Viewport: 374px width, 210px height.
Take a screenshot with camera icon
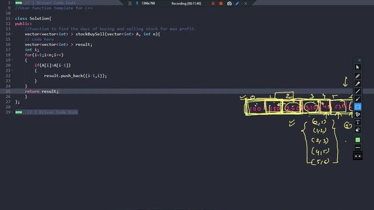tap(229, 3)
